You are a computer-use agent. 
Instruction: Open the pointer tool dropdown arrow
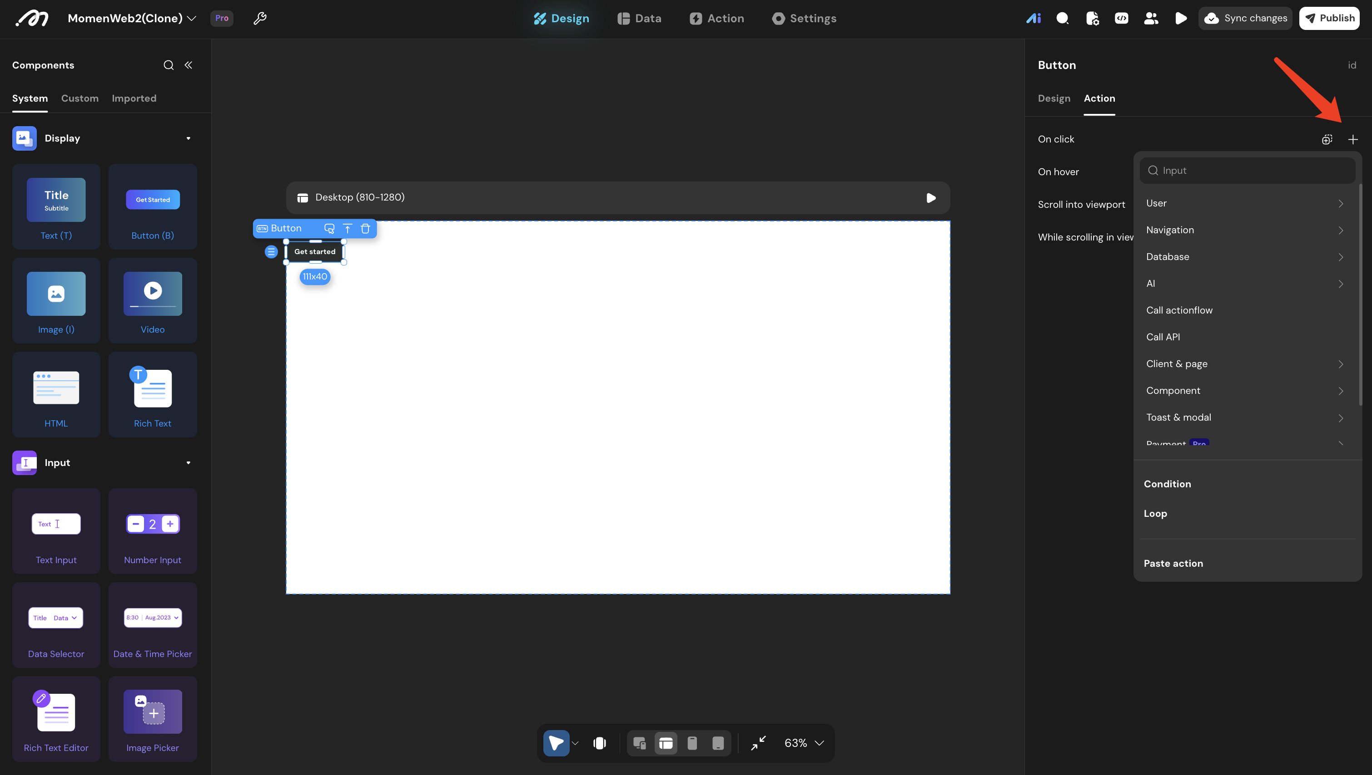pyautogui.click(x=575, y=743)
